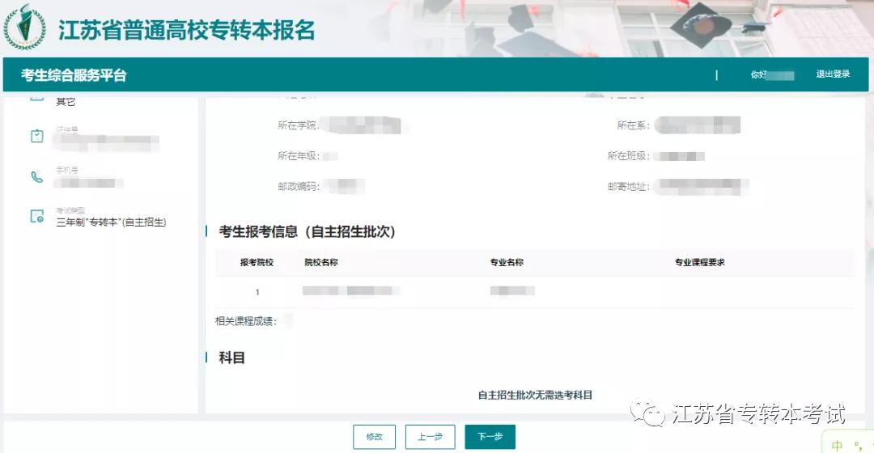Select the 其它 sidebar item
874x453 pixels.
click(66, 101)
